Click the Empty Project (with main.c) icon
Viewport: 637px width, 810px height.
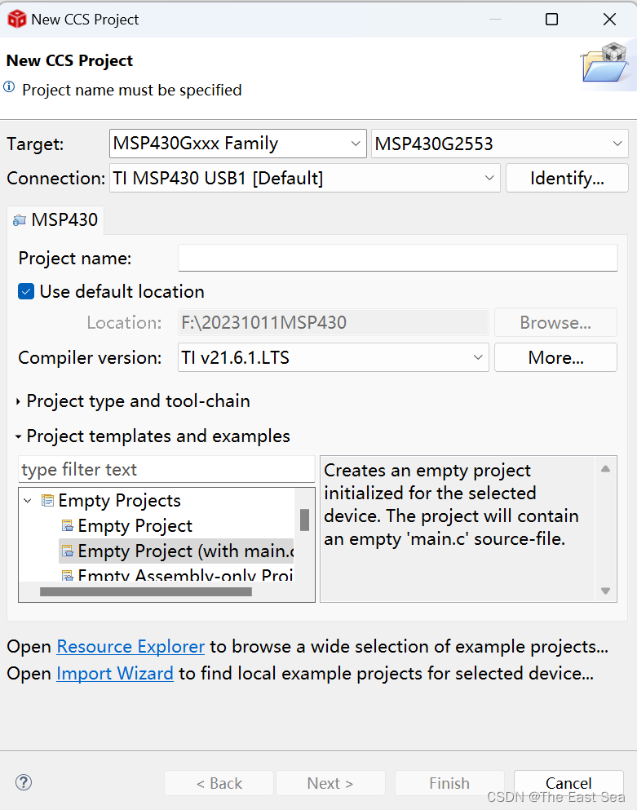(68, 551)
